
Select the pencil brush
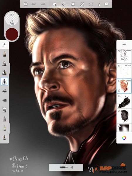click(x=4, y=54)
